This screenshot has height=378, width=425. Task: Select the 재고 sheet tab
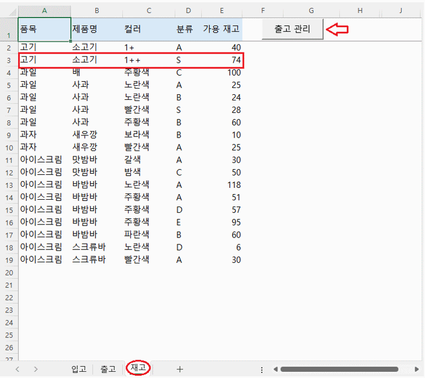(x=138, y=368)
